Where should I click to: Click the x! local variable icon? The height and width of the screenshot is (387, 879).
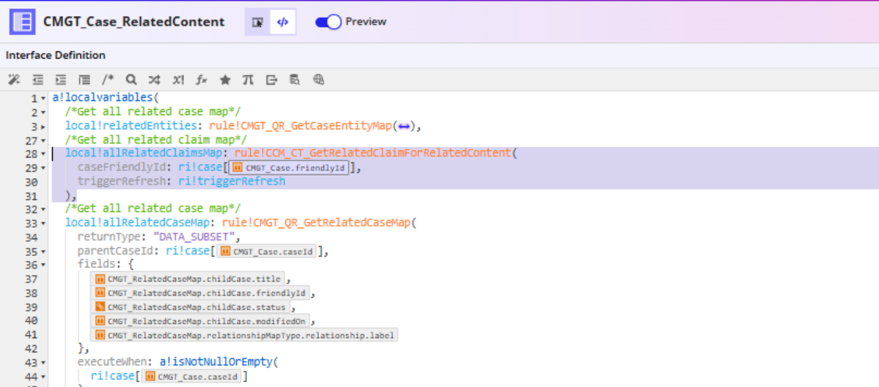(178, 80)
